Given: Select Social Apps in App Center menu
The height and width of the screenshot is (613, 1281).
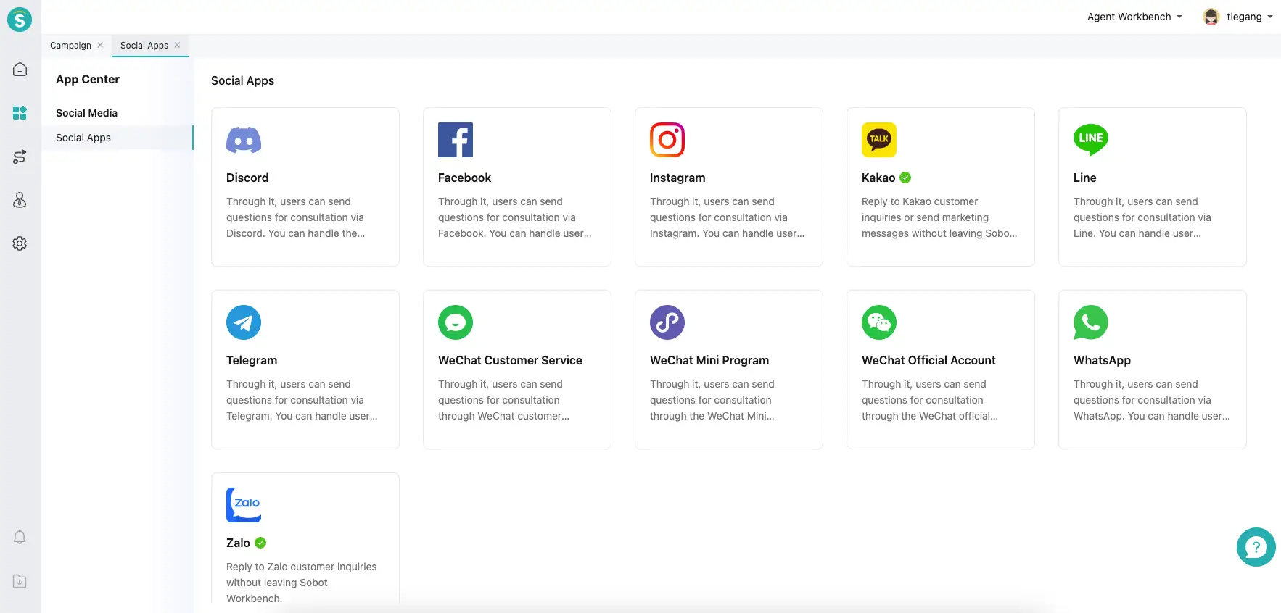Looking at the screenshot, I should 118,138.
